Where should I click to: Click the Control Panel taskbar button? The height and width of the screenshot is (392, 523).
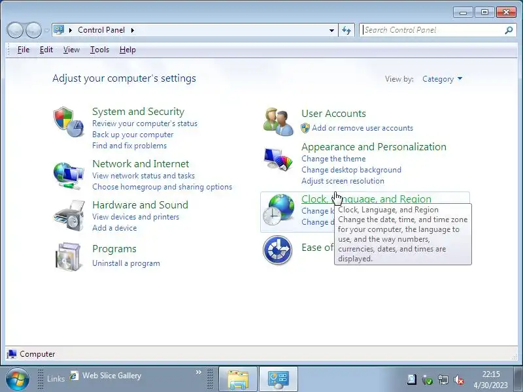(x=278, y=380)
